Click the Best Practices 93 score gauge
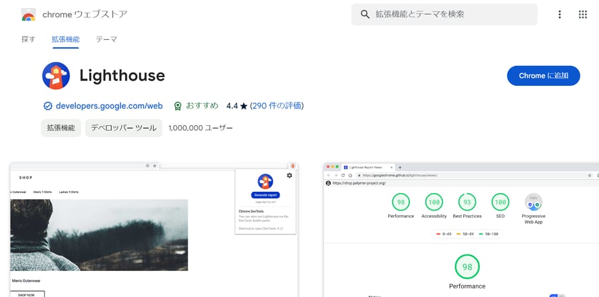The image size is (599, 297). pos(467,202)
